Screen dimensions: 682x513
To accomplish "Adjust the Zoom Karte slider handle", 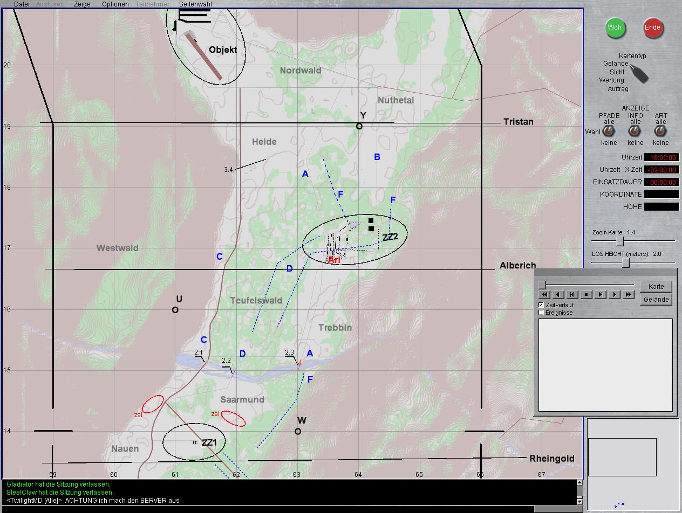I will pos(620,241).
